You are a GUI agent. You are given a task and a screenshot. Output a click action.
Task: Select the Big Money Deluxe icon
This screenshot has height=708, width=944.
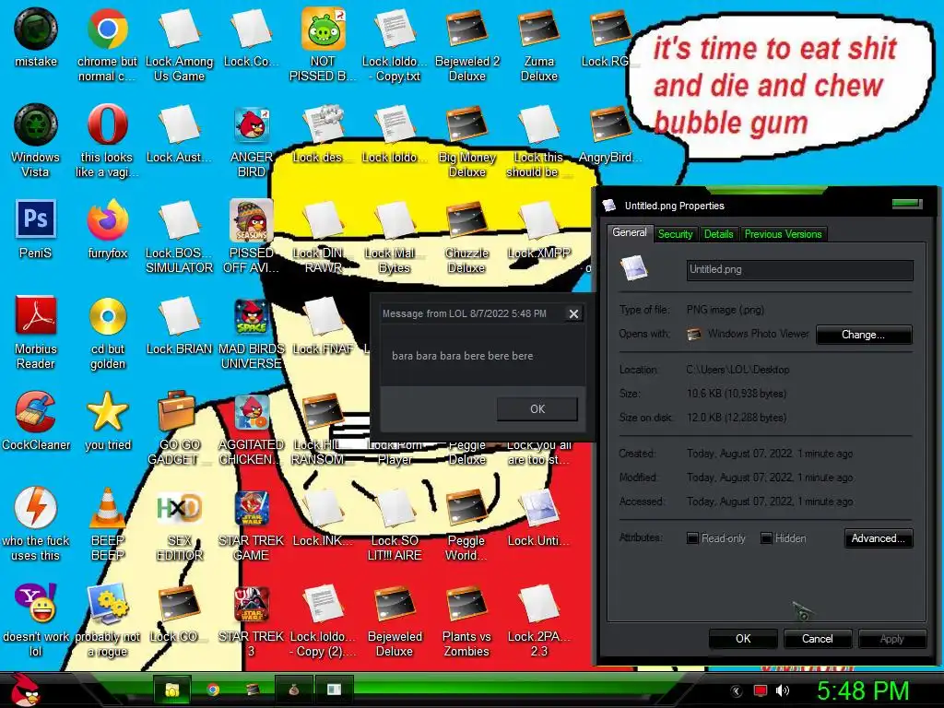(466, 124)
